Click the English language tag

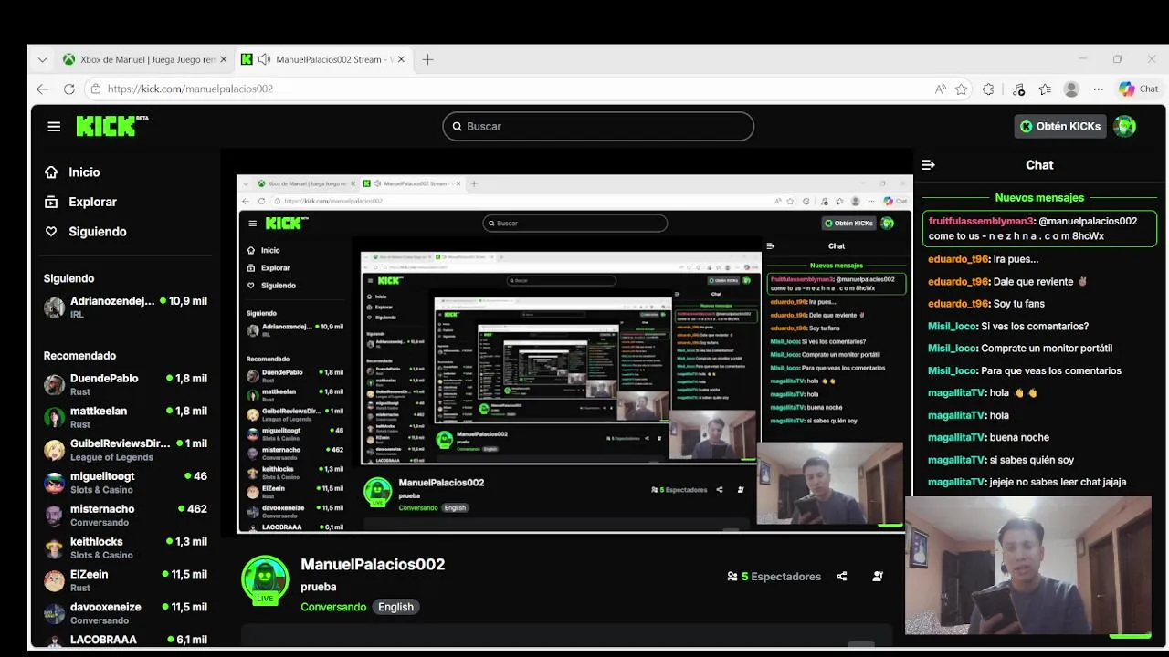tap(395, 607)
